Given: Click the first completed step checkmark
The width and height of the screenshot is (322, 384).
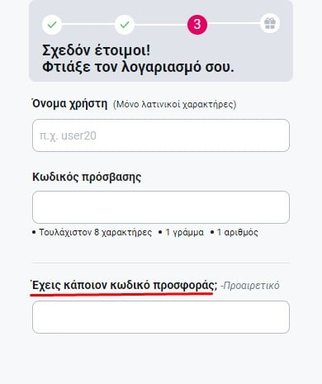Looking at the screenshot, I should (x=52, y=25).
